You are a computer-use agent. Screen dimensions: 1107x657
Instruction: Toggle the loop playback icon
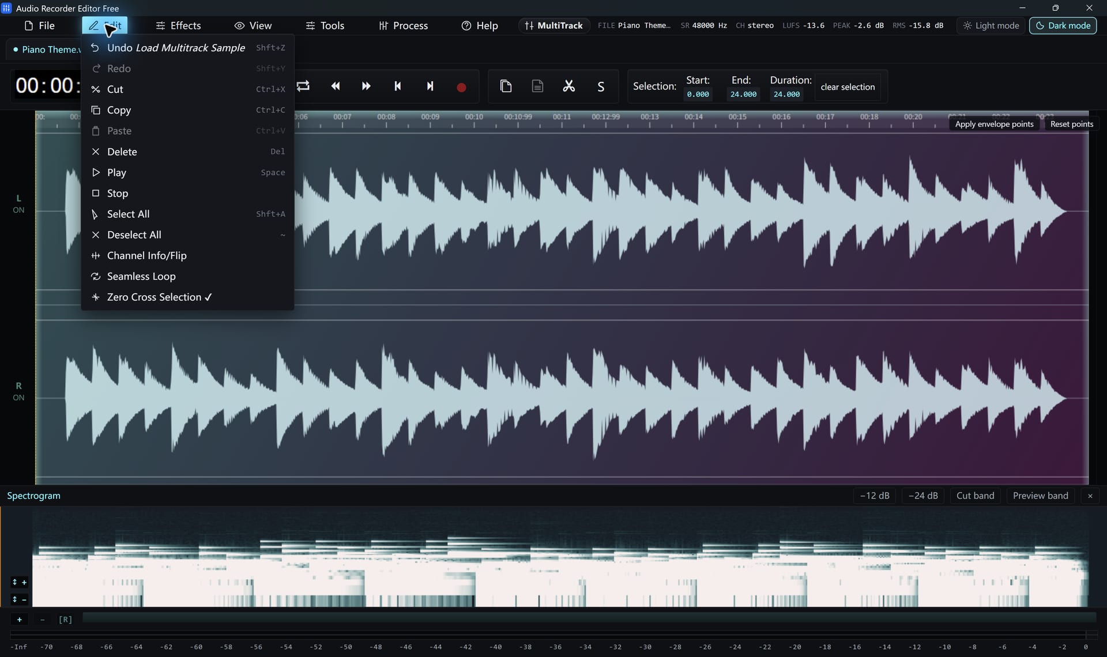[x=303, y=86]
